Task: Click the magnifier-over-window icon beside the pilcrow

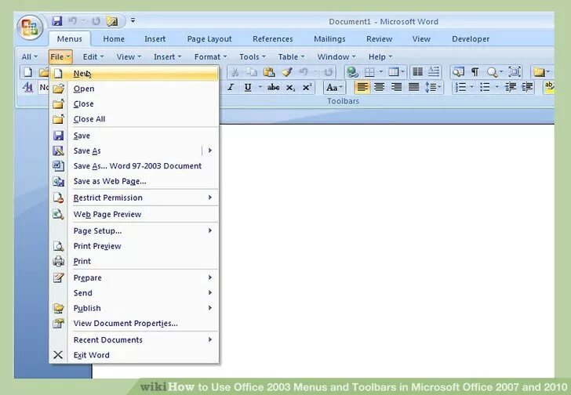Action: point(458,72)
